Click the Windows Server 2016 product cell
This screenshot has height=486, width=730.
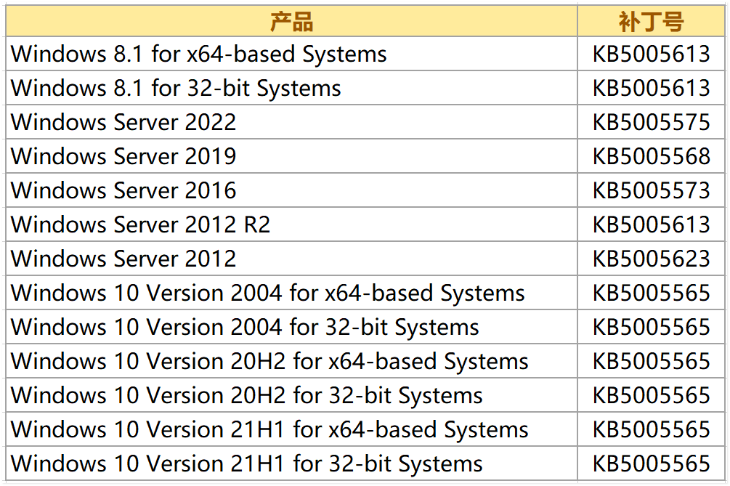point(123,190)
